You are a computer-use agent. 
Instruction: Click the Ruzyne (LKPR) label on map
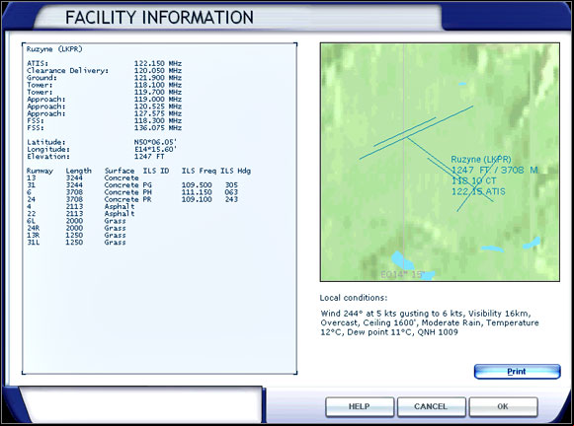481,160
